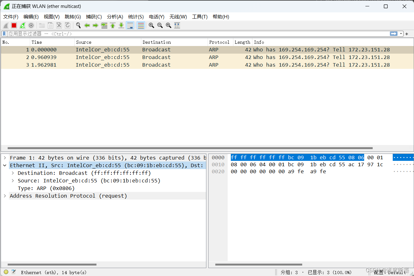
Task: Toggle auto-scroll during live capture
Action: point(130,26)
